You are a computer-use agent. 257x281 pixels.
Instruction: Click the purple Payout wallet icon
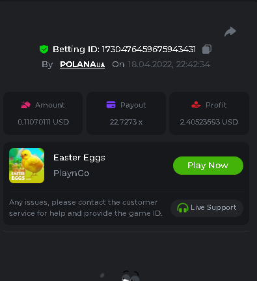(x=111, y=104)
